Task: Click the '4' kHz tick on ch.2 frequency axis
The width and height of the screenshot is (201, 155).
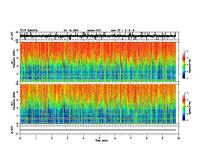Action: click(x=18, y=108)
